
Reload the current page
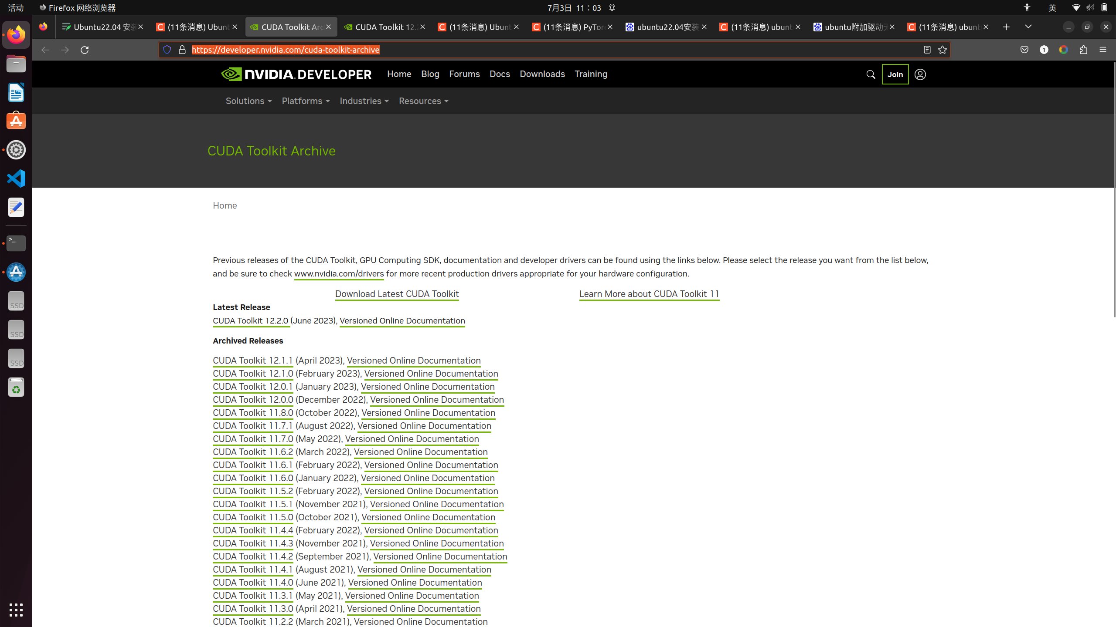click(85, 50)
